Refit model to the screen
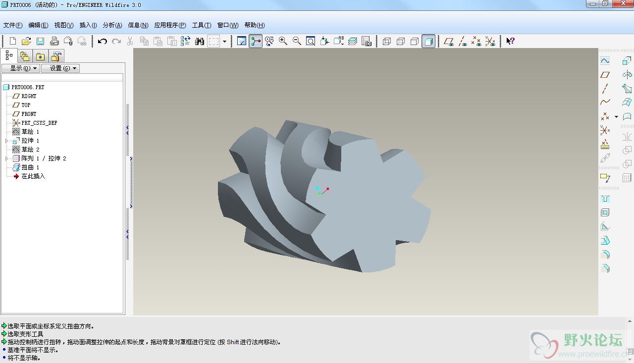This screenshot has width=634, height=363. [x=311, y=41]
